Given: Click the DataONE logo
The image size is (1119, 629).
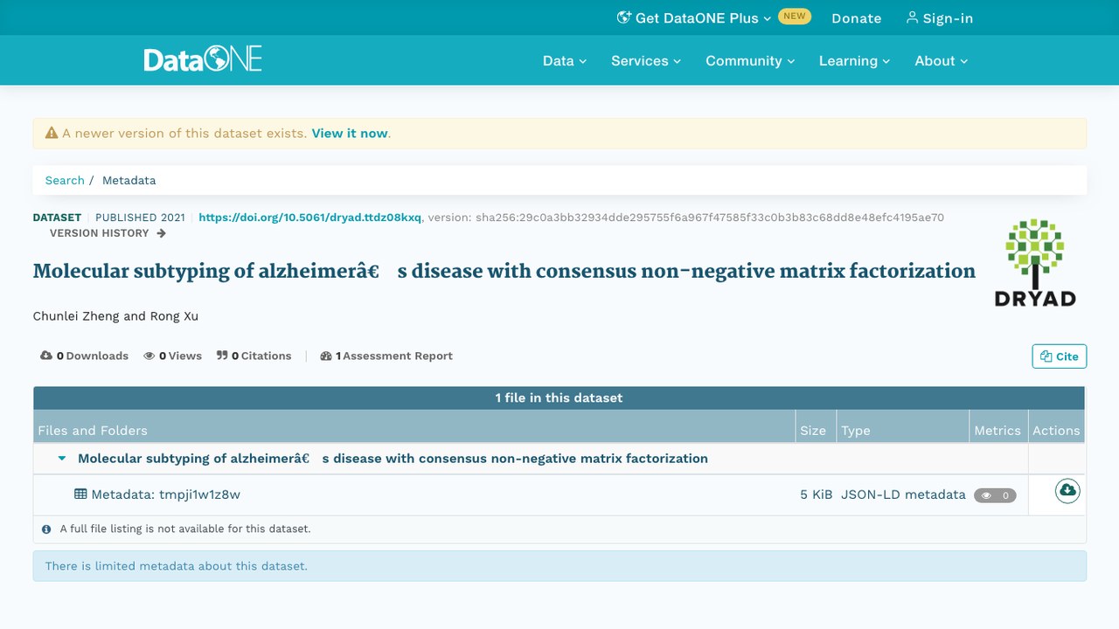Looking at the screenshot, I should (x=203, y=59).
